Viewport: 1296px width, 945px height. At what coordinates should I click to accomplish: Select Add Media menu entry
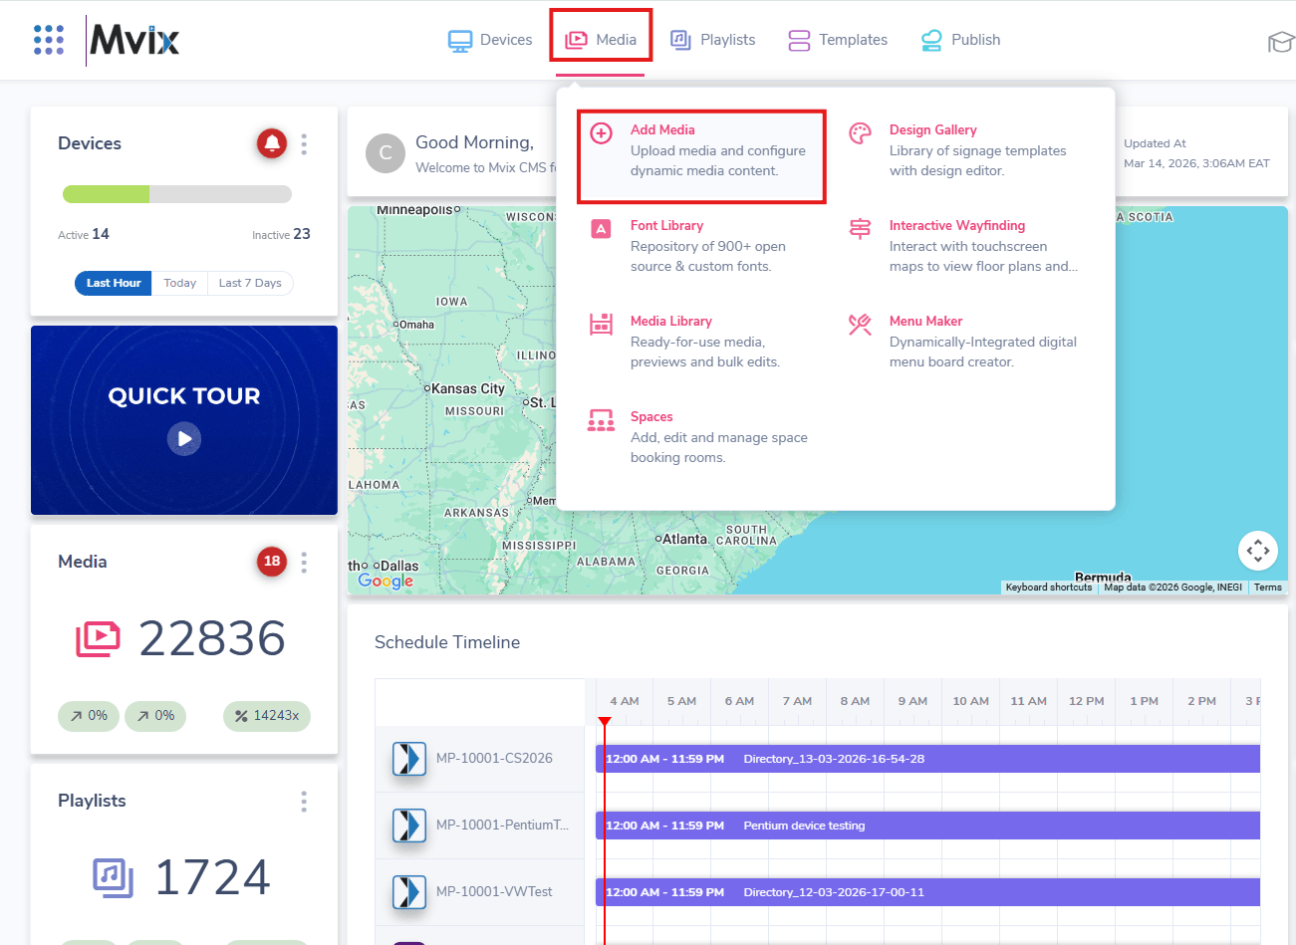701,156
